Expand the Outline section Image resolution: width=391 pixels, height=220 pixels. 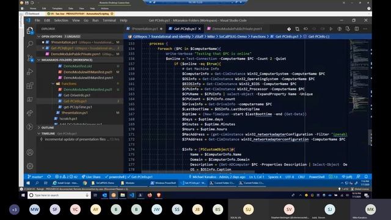pyautogui.click(x=38, y=128)
